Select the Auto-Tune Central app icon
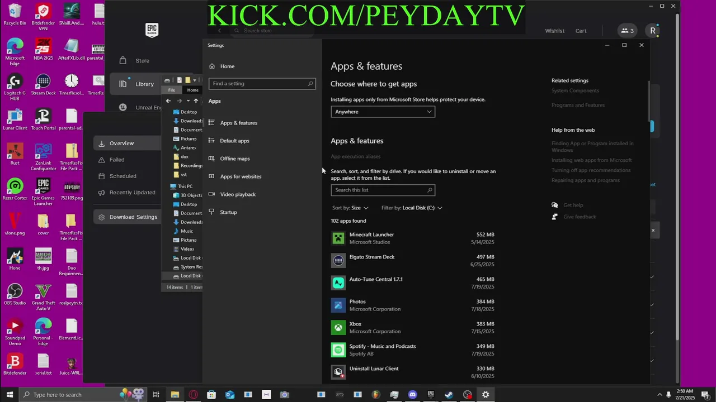The width and height of the screenshot is (716, 402). click(338, 283)
